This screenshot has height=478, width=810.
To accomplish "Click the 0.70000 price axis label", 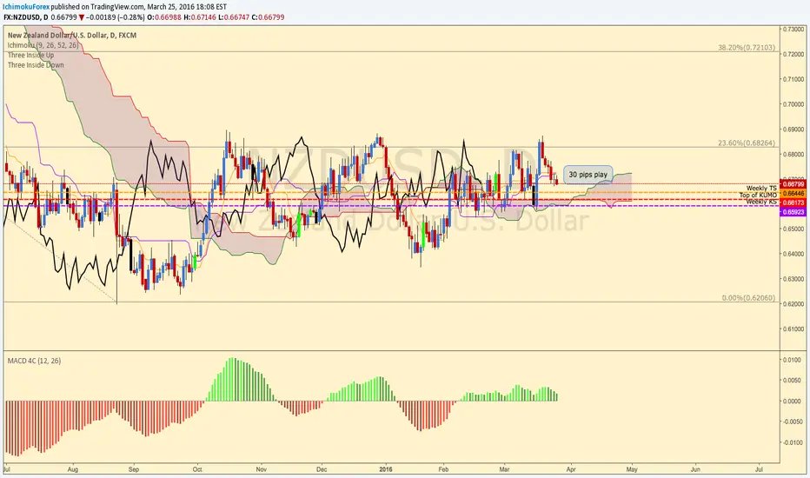I will coord(794,104).
